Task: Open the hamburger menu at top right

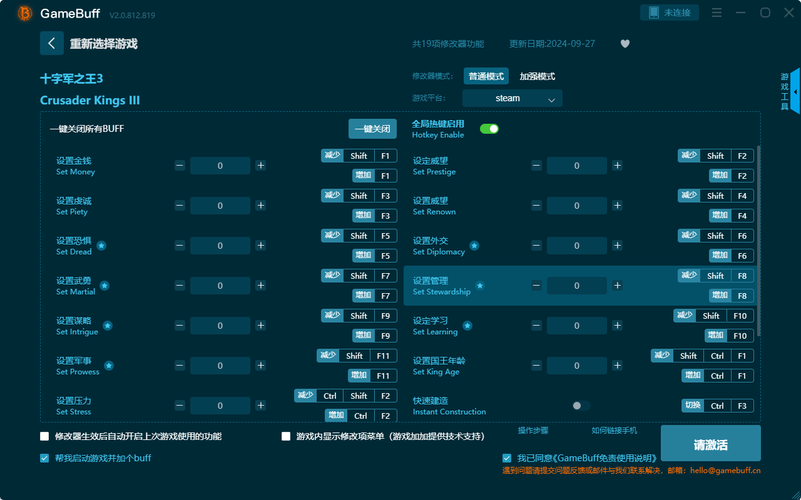Action: point(716,12)
